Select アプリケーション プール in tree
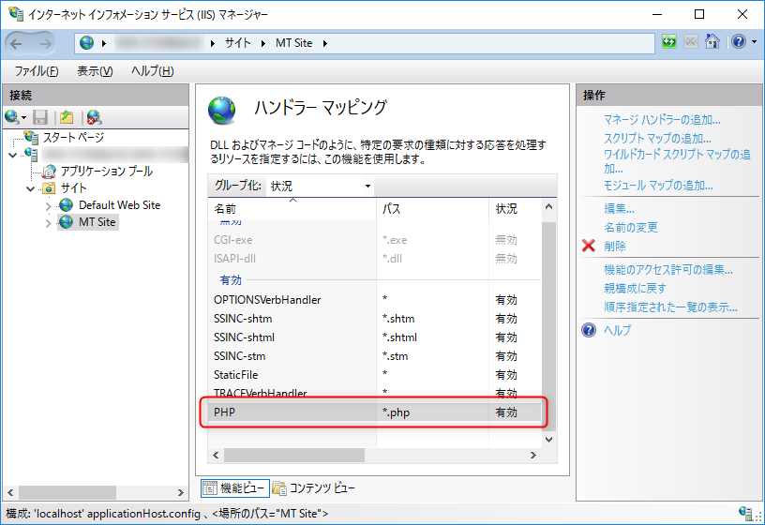This screenshot has height=525, width=765. coord(106,172)
